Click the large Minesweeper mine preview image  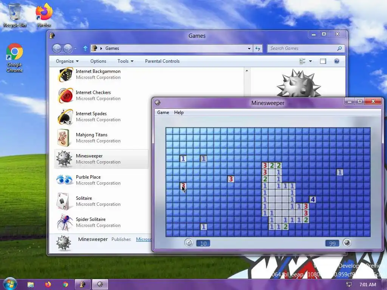pyautogui.click(x=299, y=83)
